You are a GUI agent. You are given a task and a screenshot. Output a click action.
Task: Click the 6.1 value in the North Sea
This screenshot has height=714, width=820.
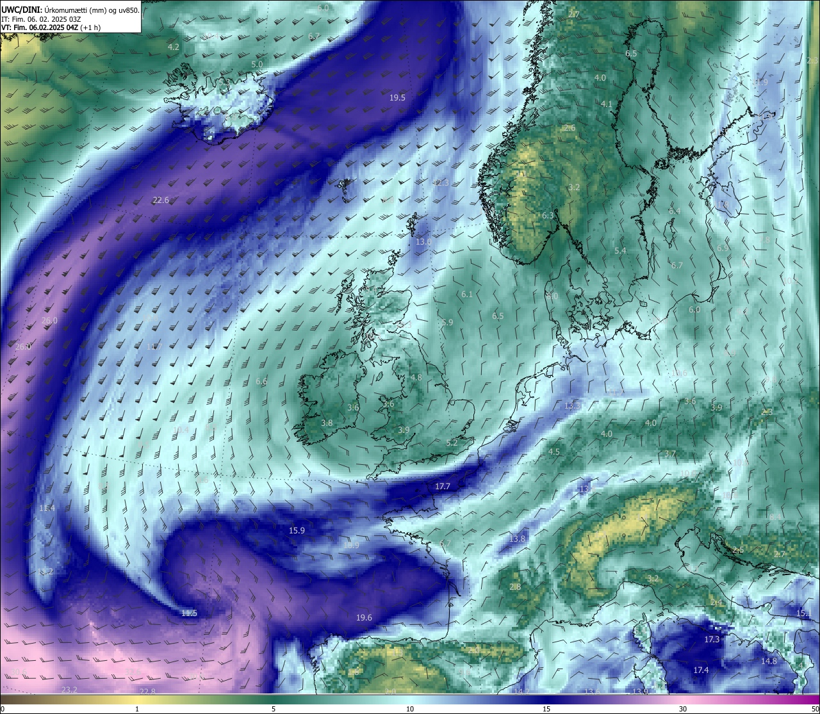tap(466, 294)
